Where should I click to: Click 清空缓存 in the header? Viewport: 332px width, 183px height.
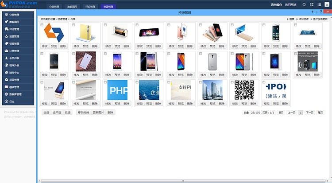[x=276, y=5]
